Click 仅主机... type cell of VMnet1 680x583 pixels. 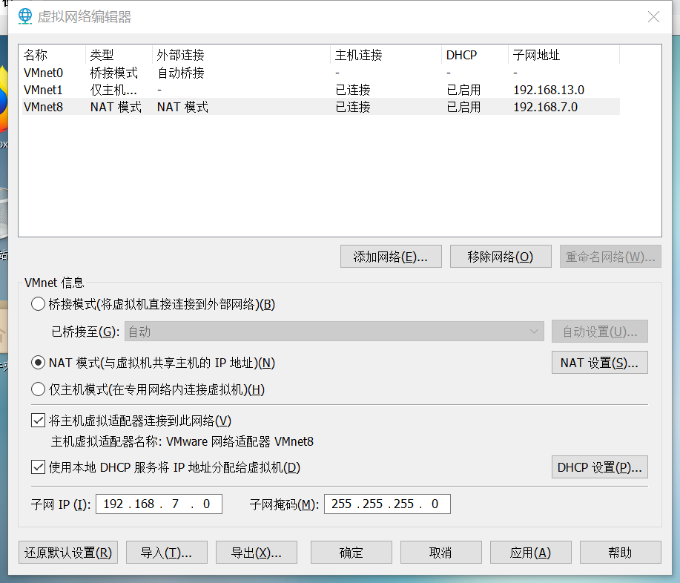click(113, 90)
